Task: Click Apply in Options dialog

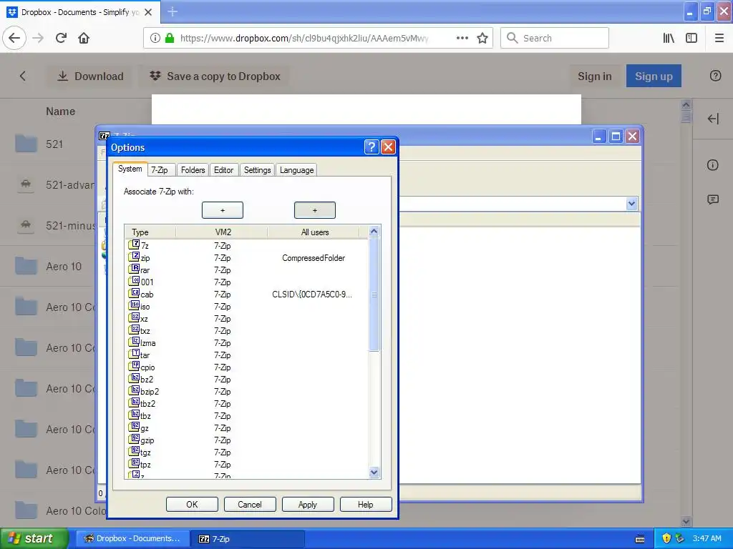Action: click(308, 504)
